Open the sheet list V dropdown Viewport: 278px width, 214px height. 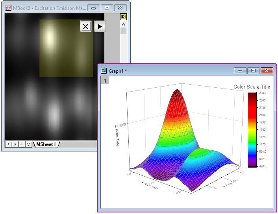point(28,144)
